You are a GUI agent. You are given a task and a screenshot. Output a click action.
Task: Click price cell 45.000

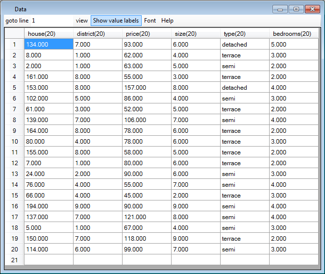pyautogui.click(x=147, y=195)
